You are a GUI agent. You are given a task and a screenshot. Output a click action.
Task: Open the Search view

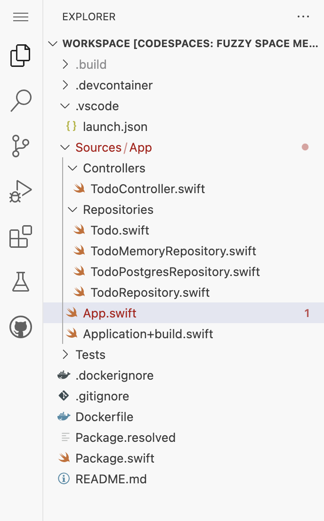click(21, 100)
